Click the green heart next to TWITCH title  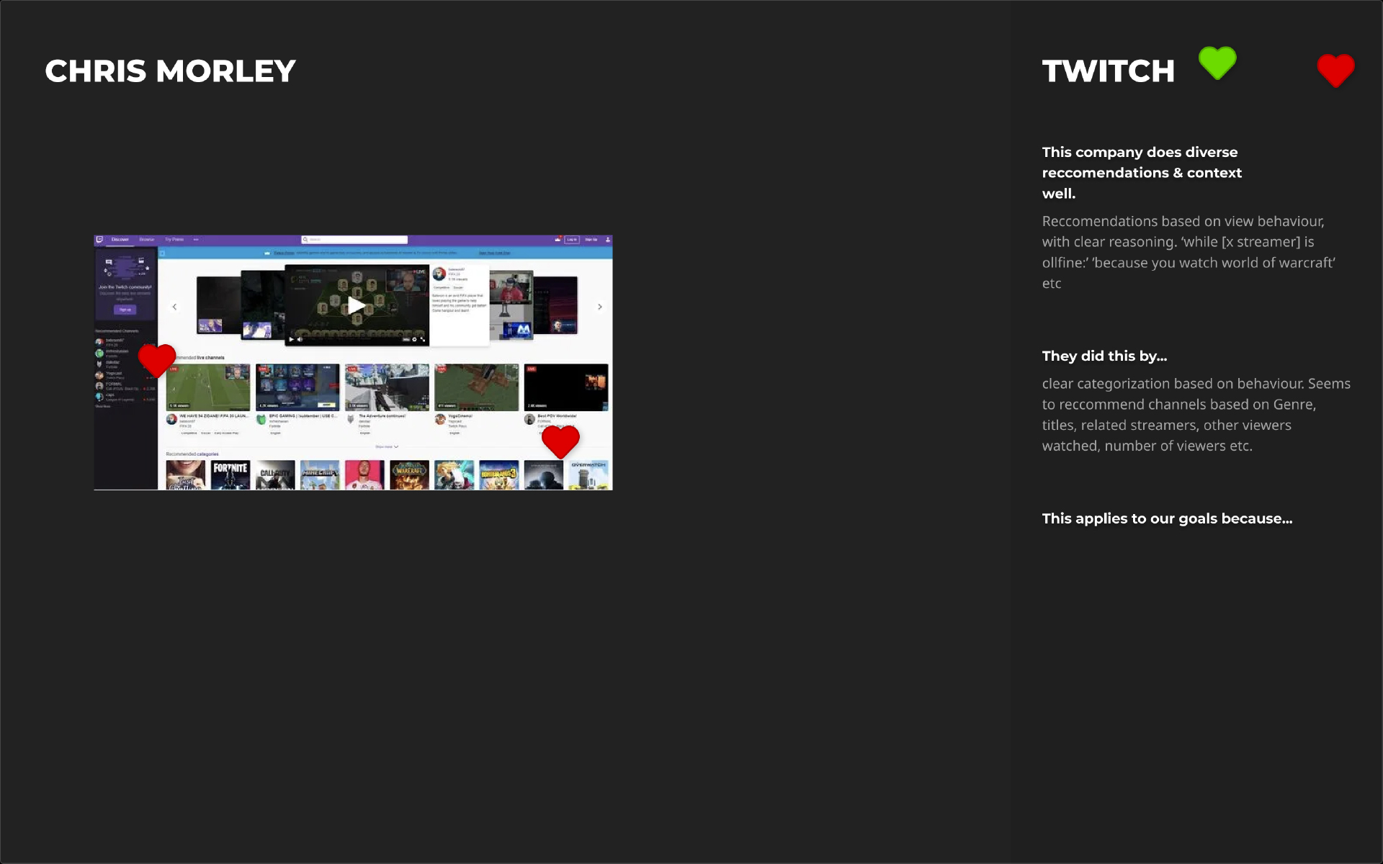tap(1217, 63)
